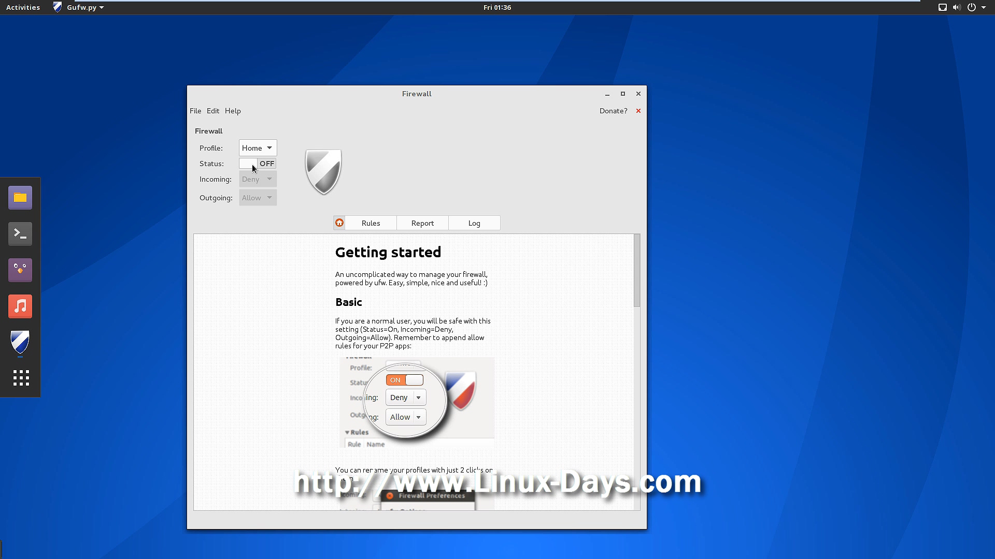Click the network icon in top bar
The height and width of the screenshot is (559, 995).
click(943, 7)
